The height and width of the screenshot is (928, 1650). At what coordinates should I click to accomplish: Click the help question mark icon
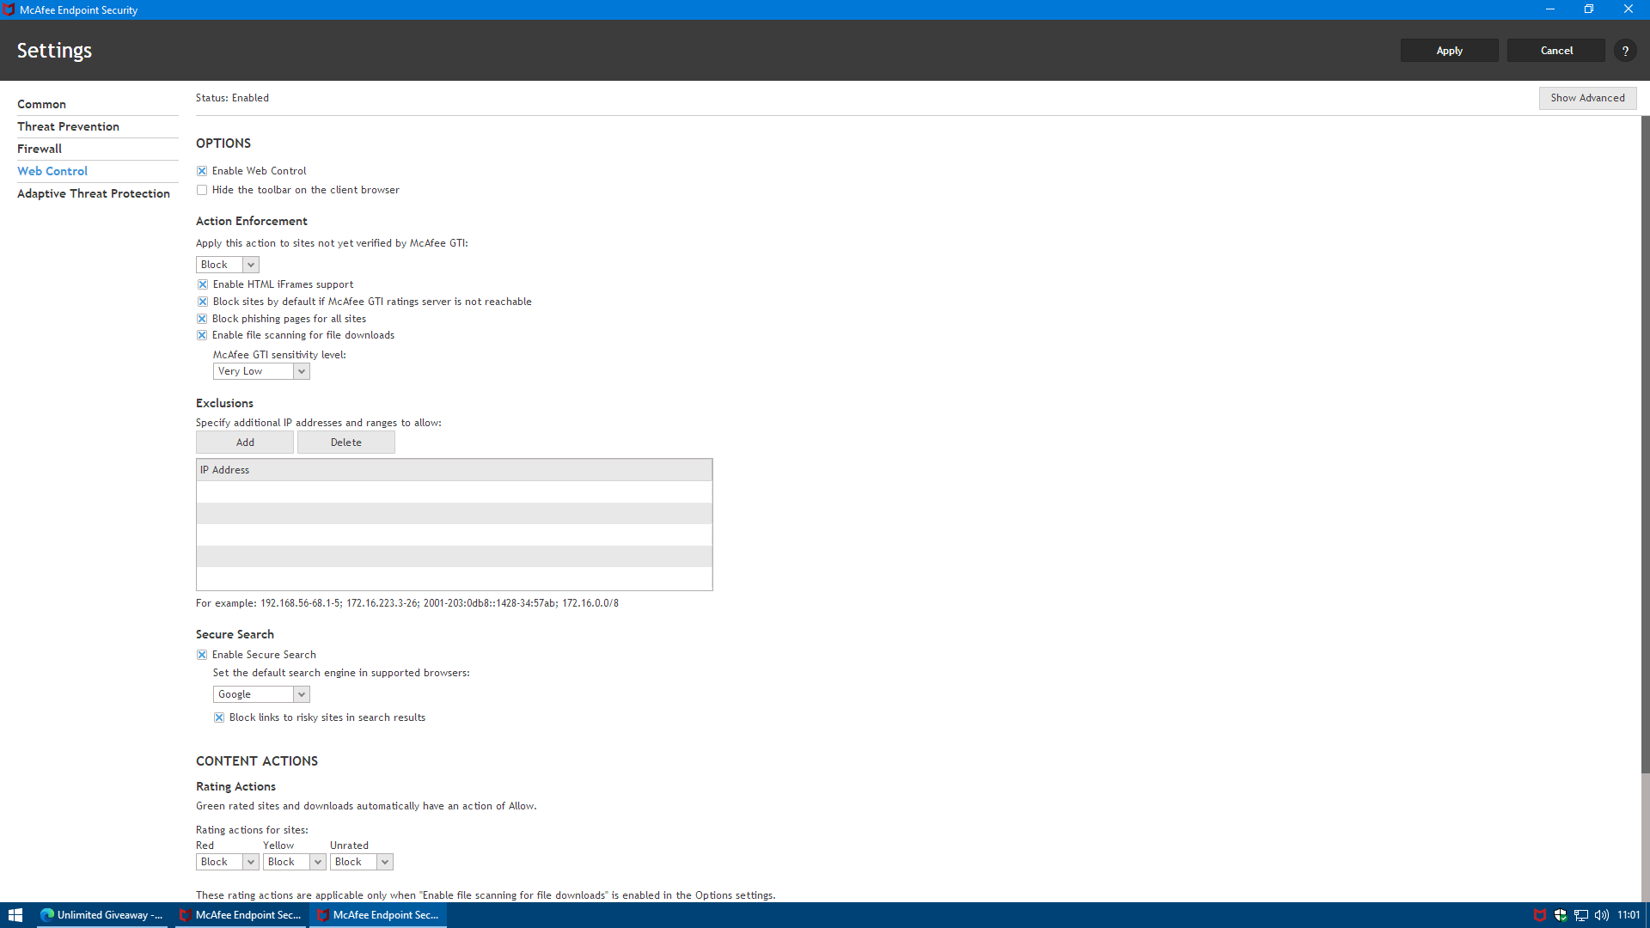[x=1625, y=51]
